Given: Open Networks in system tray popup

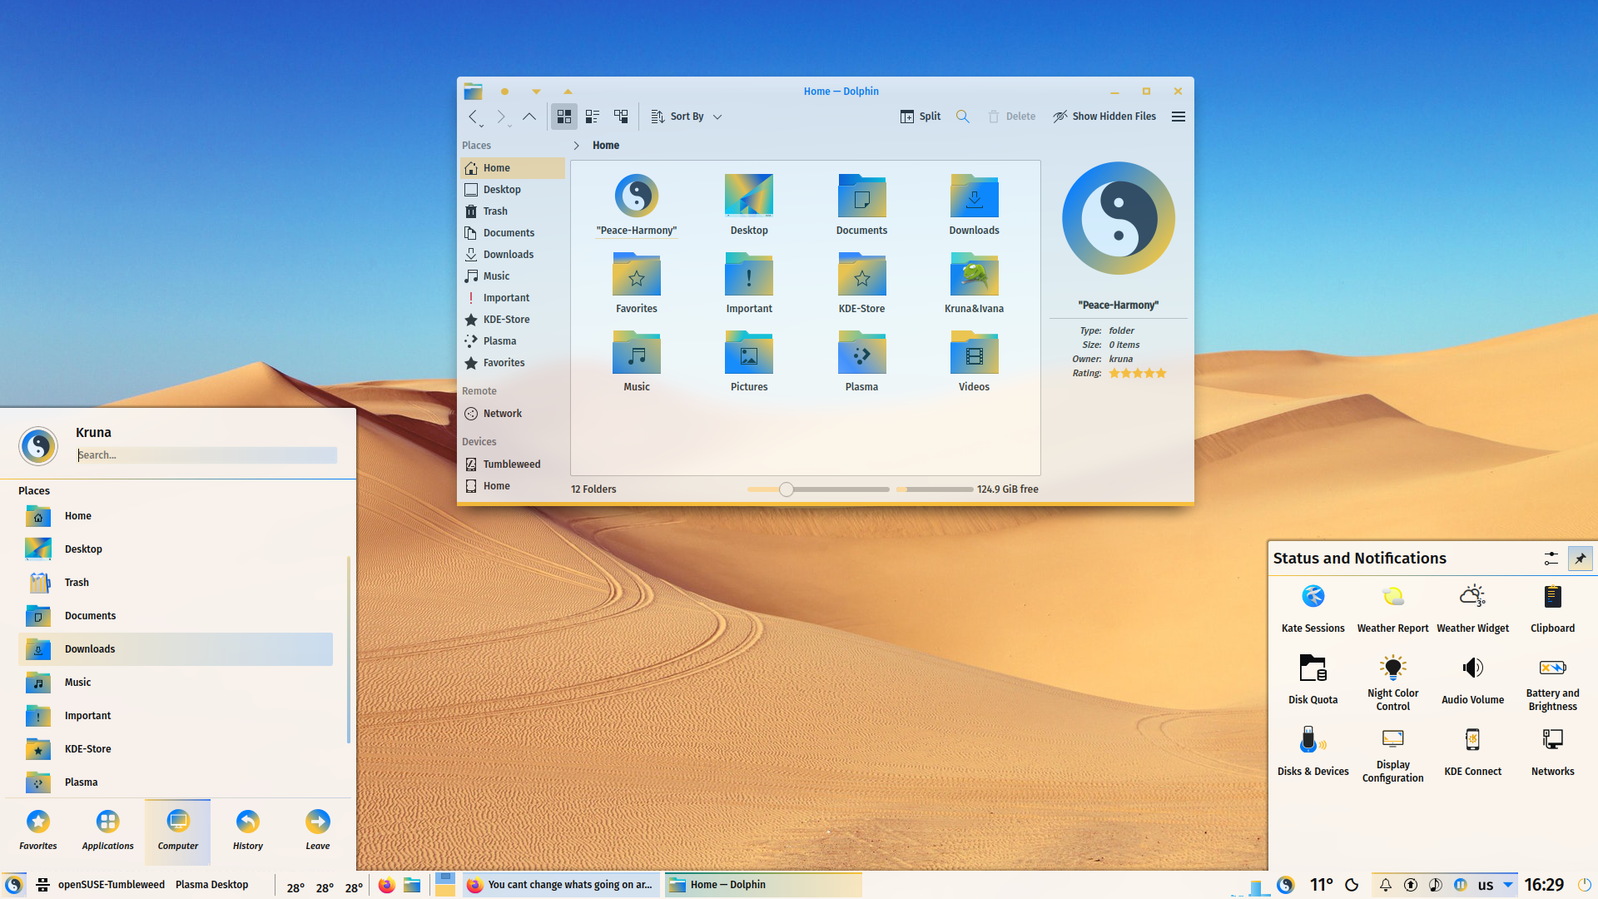Looking at the screenshot, I should click(1553, 752).
